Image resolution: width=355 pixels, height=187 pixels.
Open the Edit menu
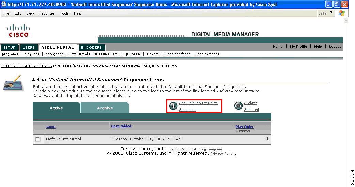[x=18, y=13]
